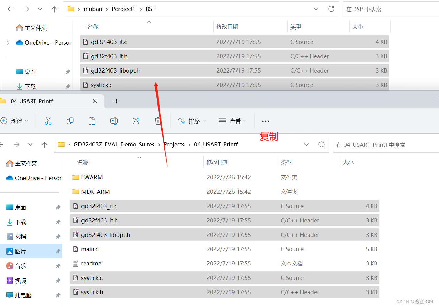This screenshot has width=439, height=307.
Task: Refresh the 04_USART_Printf window
Action: 322,144
